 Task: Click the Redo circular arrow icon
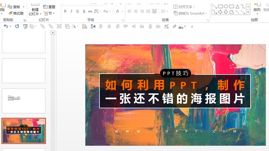point(17,26)
